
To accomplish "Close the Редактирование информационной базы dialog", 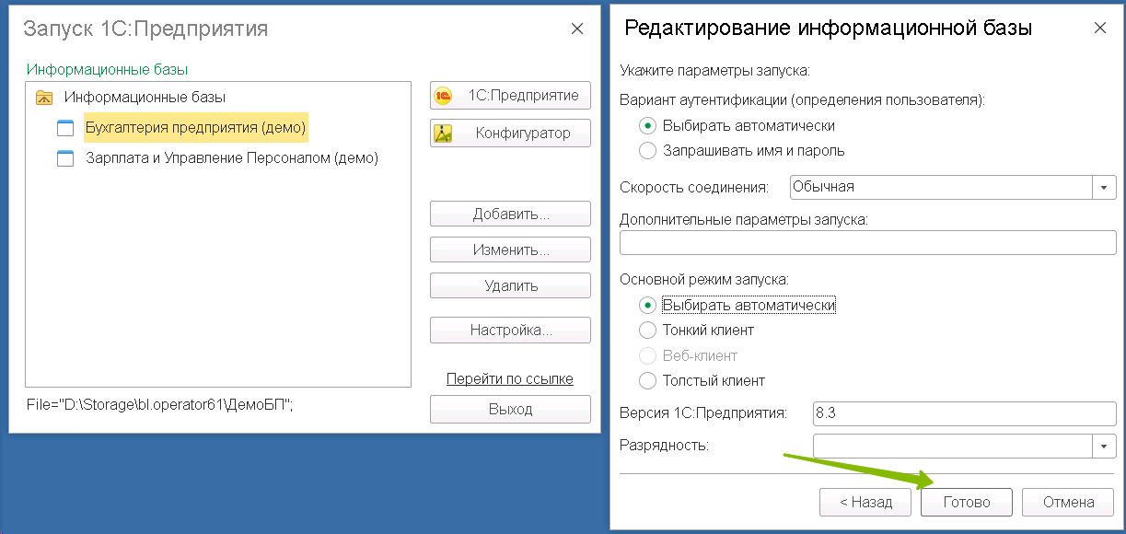I will coord(1099,29).
